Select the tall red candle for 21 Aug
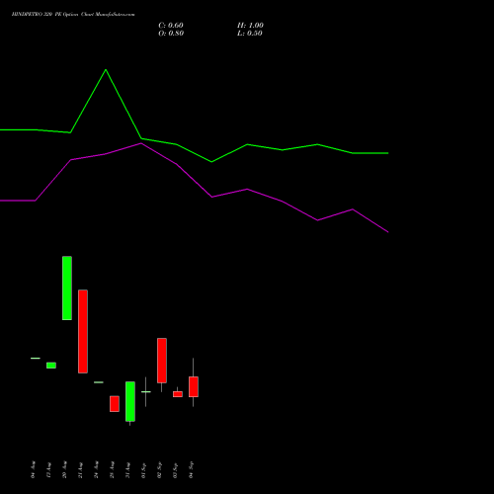 83,331
